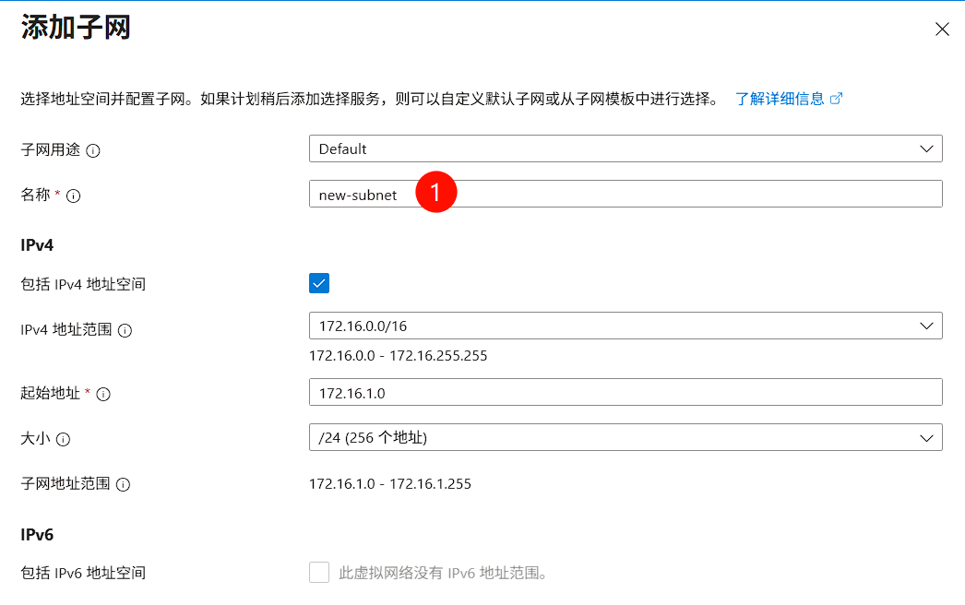This screenshot has height=605, width=965.
Task: Uncheck 包括 IPv4 地址空间
Action: click(x=318, y=283)
